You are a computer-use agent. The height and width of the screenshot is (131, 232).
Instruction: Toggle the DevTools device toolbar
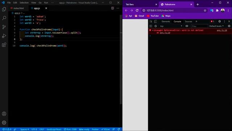click(156, 21)
